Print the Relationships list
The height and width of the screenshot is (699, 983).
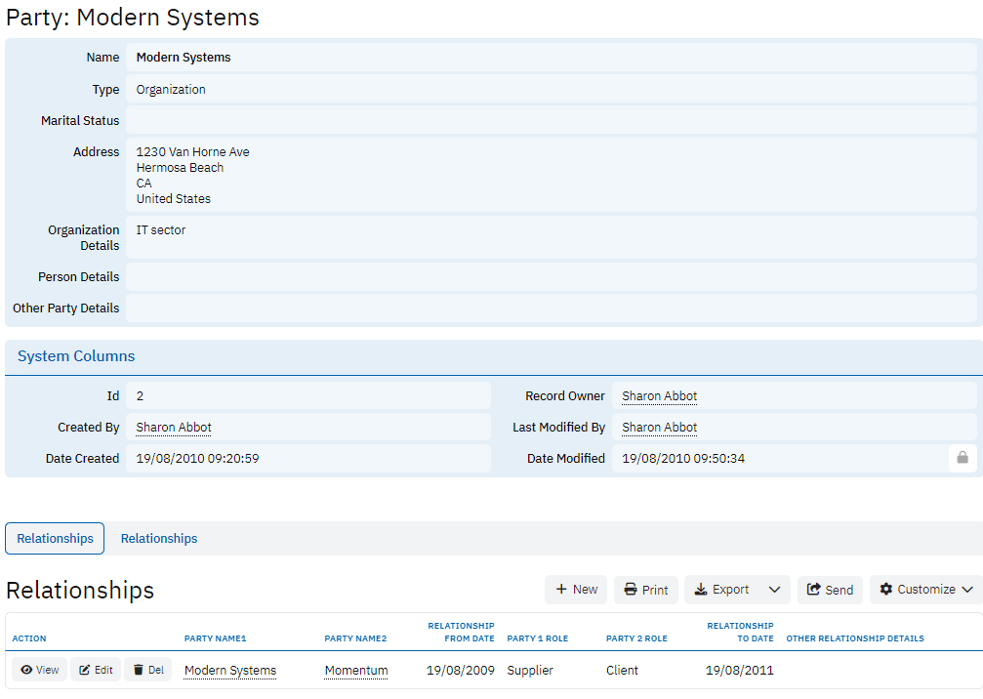(x=646, y=590)
